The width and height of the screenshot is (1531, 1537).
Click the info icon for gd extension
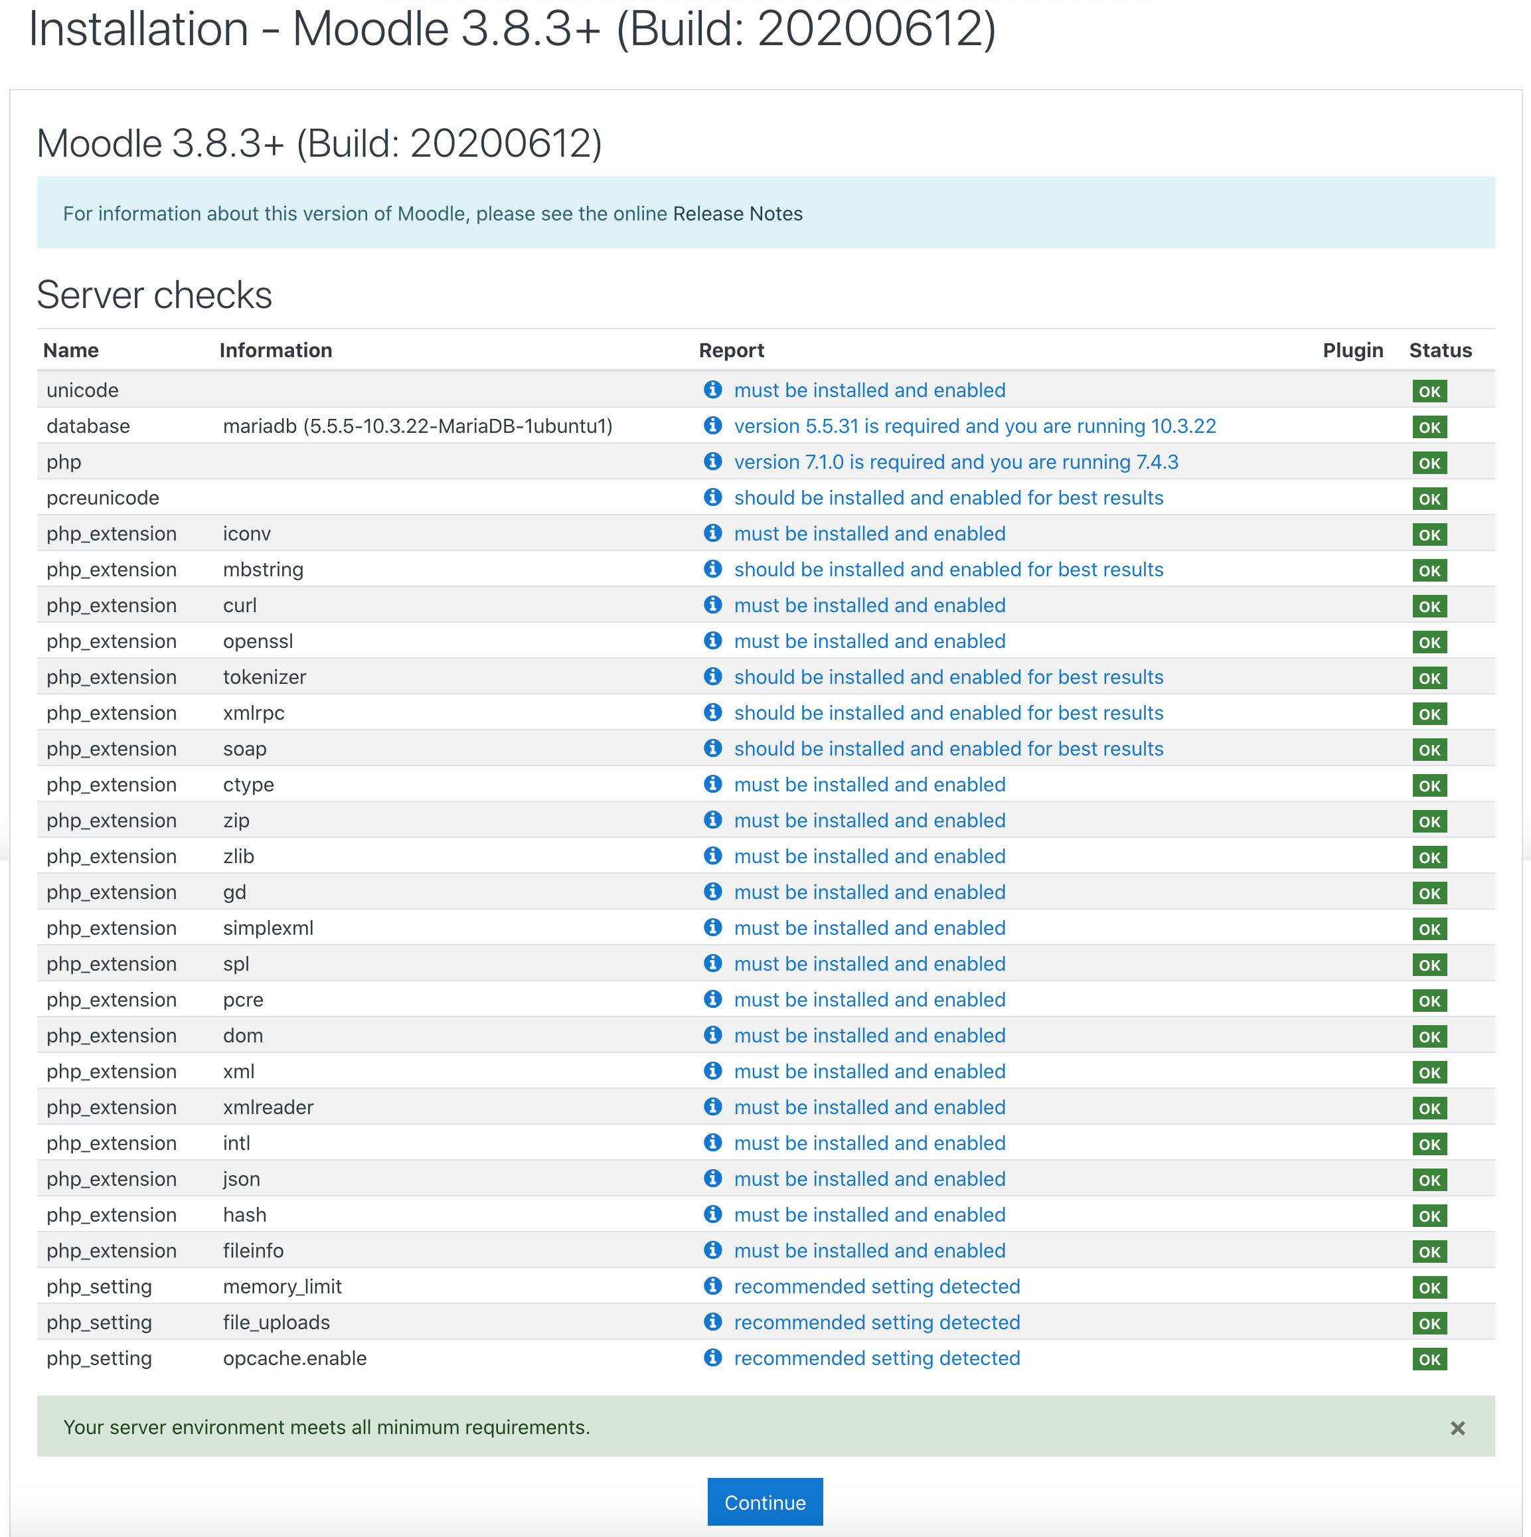712,891
